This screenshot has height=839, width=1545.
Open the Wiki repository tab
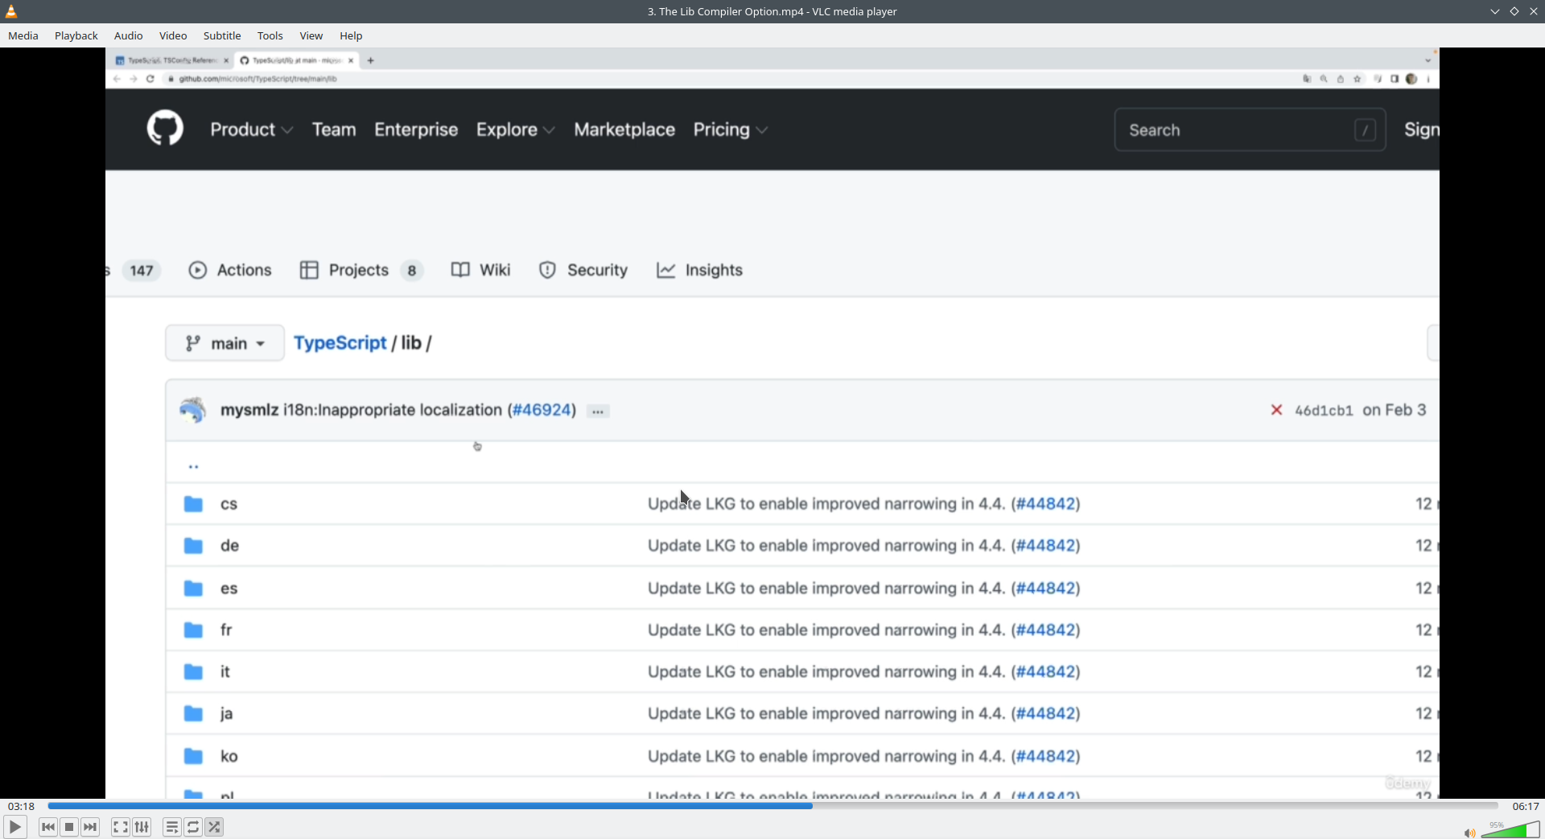point(481,271)
